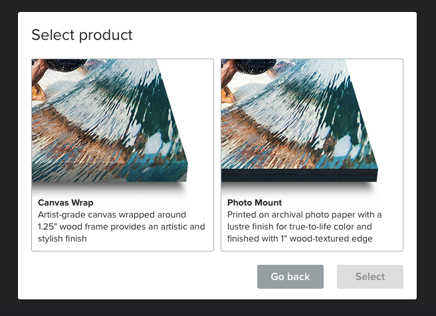
Task: Click the Go back button
Action: tap(290, 277)
